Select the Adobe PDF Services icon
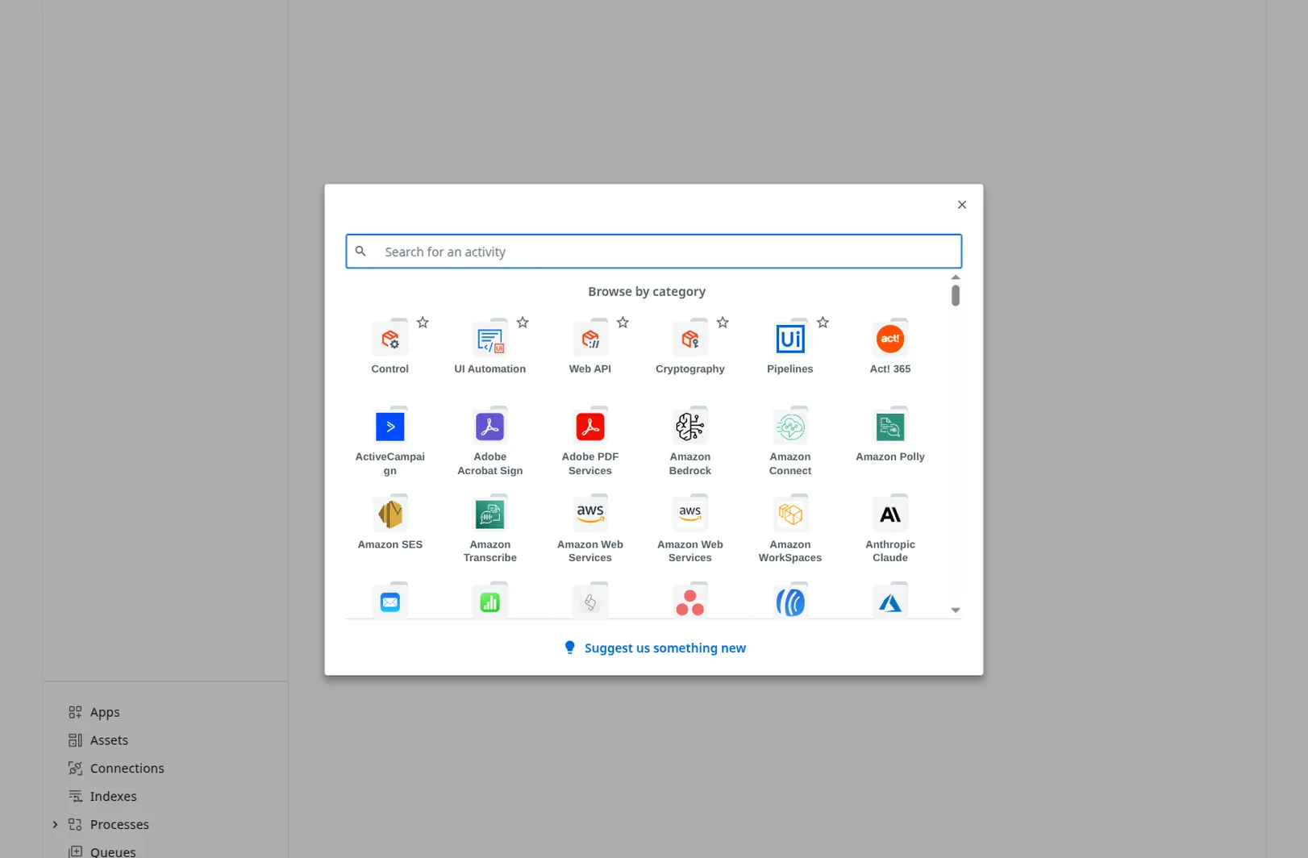1308x858 pixels. tap(589, 427)
